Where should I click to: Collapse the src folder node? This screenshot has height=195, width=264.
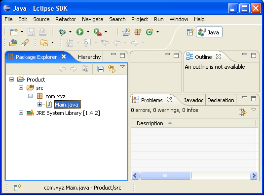click(21, 88)
